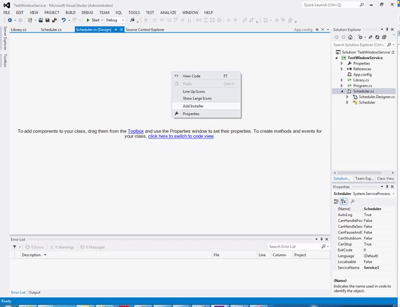Screen dimensions: 400x307
Task: Click the Collapse All icon in Solution Explorer
Action: [384, 37]
